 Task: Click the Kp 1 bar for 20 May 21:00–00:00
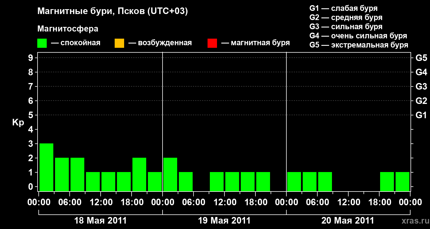[402, 181]
